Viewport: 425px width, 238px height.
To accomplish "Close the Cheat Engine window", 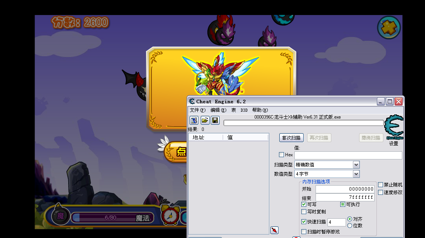I will pos(398,102).
